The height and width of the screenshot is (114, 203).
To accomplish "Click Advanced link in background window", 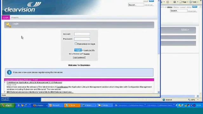I will tap(192, 11).
